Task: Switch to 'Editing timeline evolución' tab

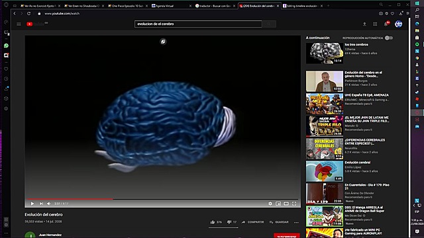Action: (x=302, y=6)
